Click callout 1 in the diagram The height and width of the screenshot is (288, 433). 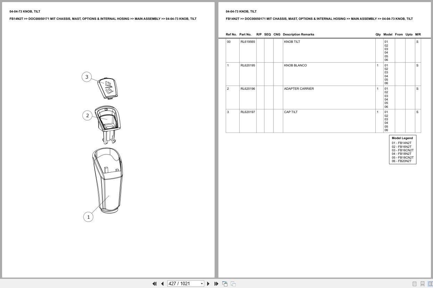pos(88,217)
